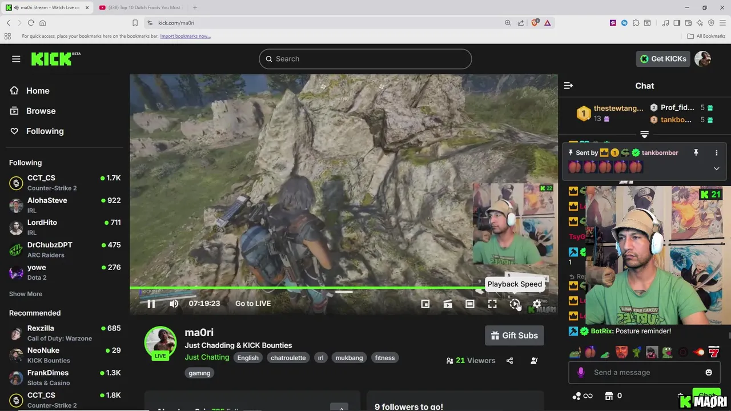Click the Just Chatting category link
This screenshot has width=731, height=411.
[207, 357]
